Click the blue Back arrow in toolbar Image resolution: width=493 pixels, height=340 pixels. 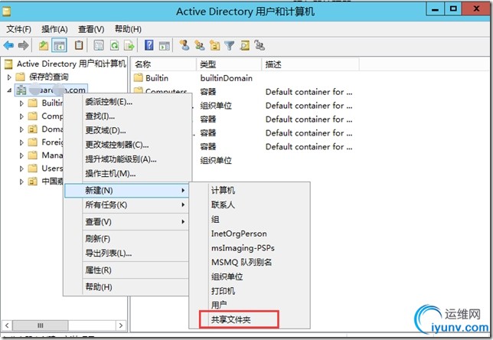[x=9, y=46]
